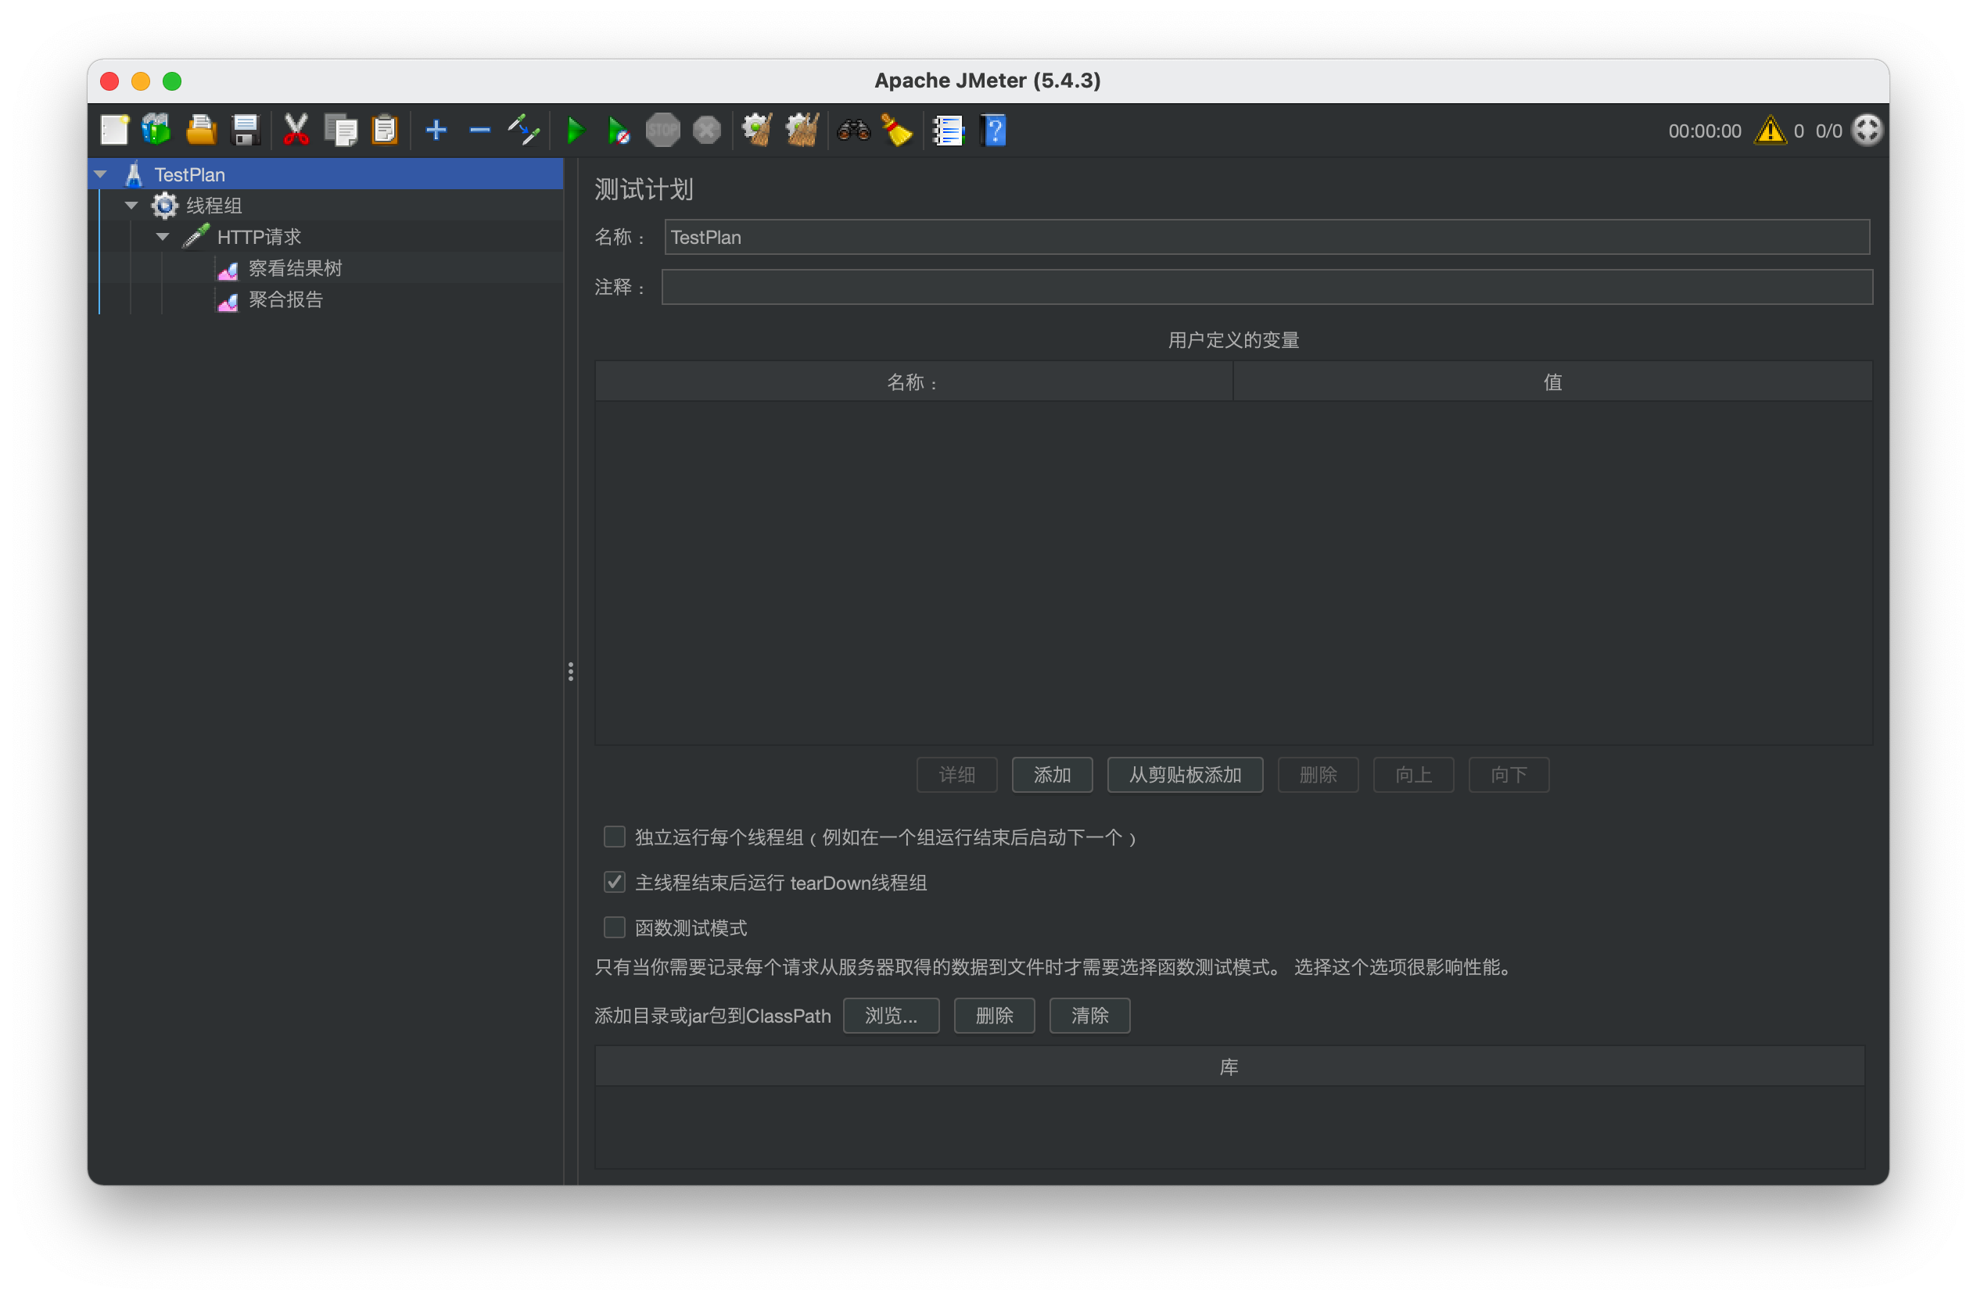Select 线程组 in the tree
This screenshot has height=1301, width=1977.
(x=213, y=205)
